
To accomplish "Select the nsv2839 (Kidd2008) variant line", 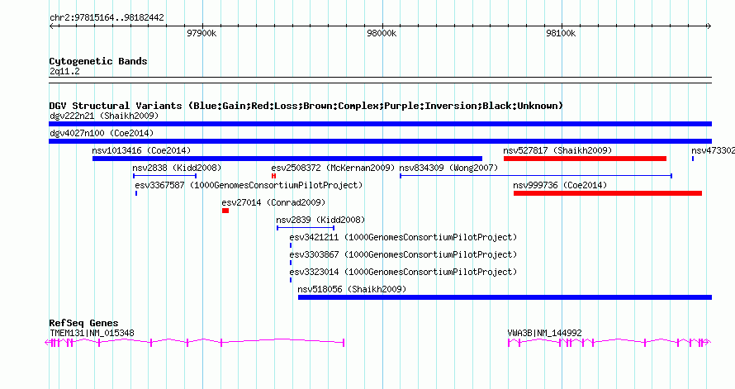I will click(306, 228).
